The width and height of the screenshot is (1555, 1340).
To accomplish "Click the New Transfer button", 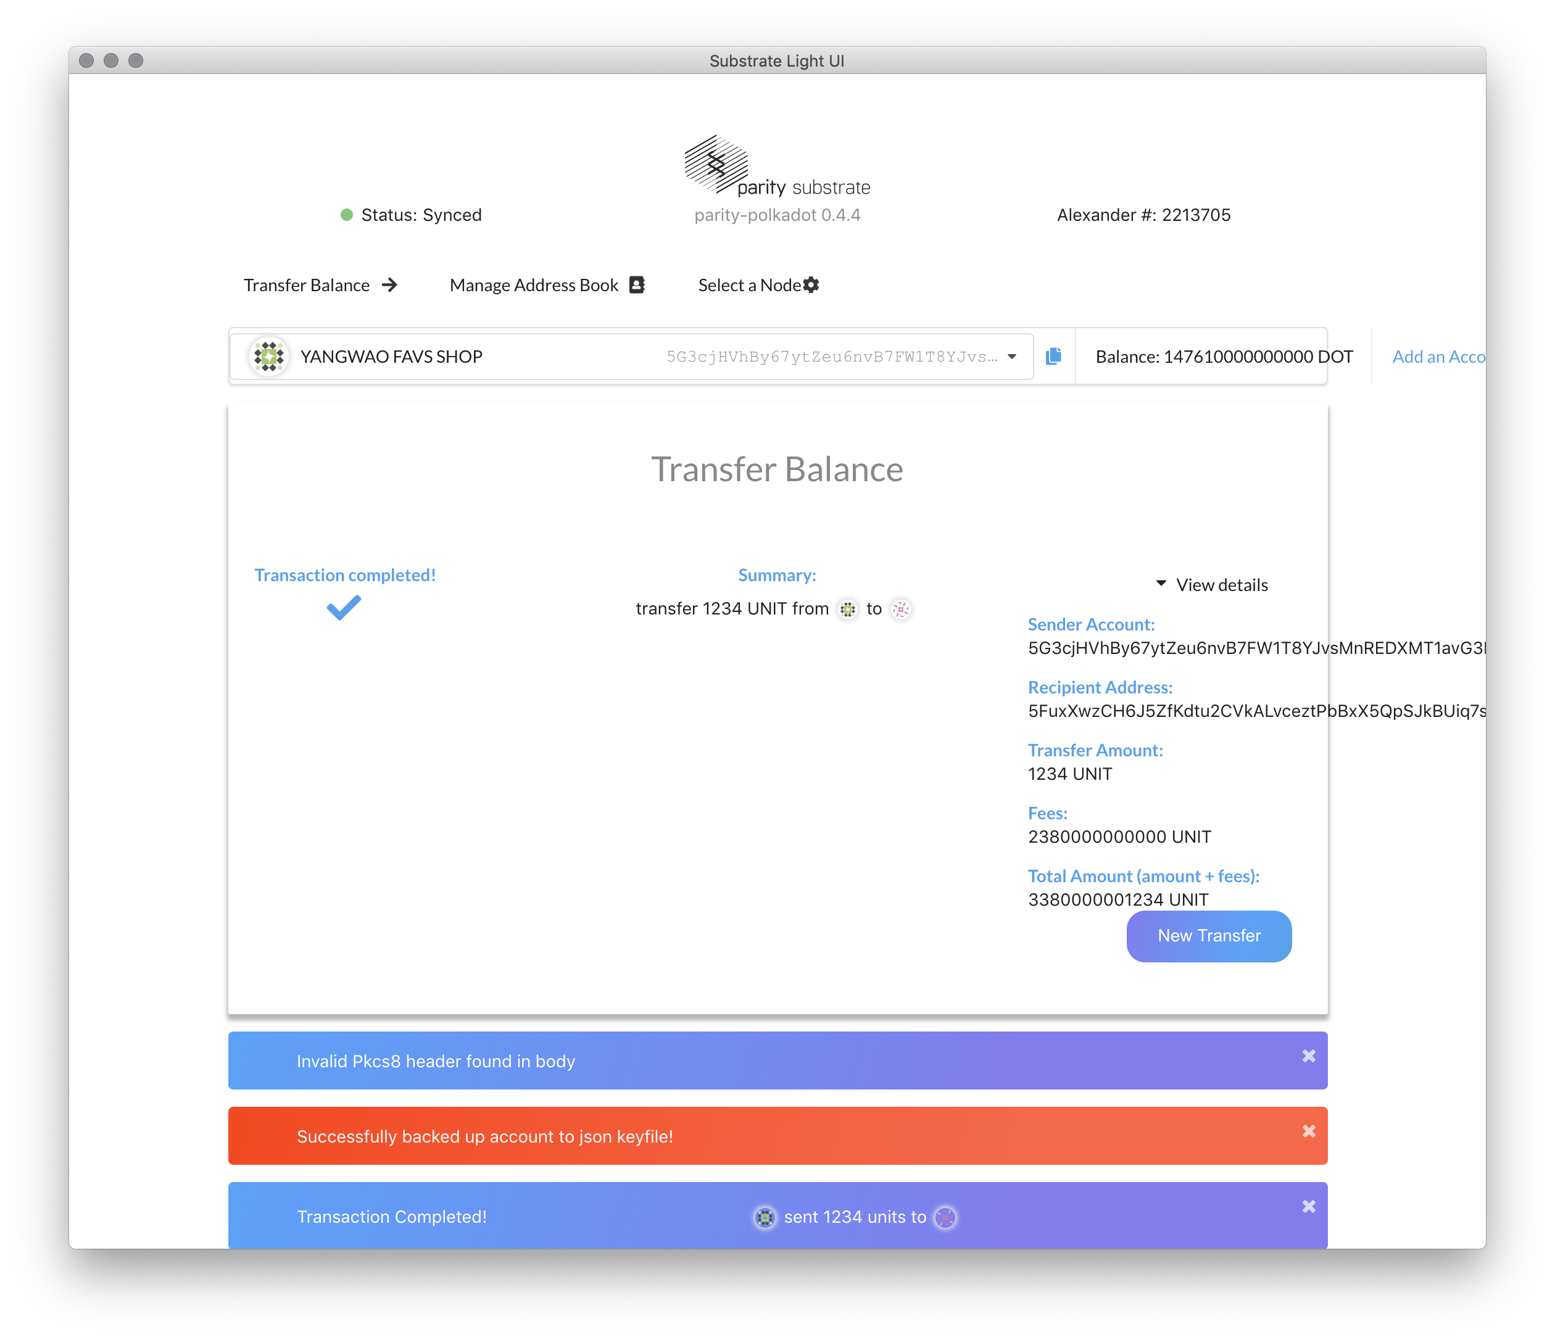I will pos(1208,936).
